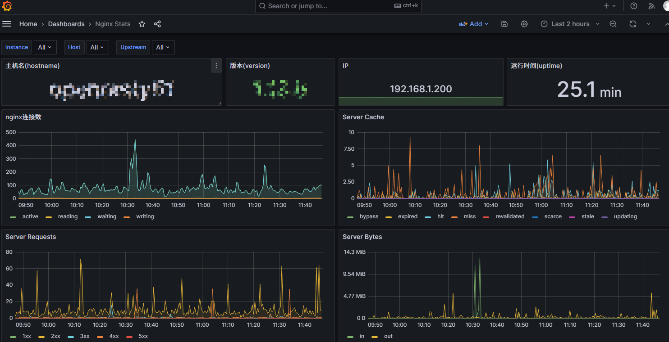669x342 pixels.
Task: Open hostname panel three-dot menu
Action: coord(216,66)
